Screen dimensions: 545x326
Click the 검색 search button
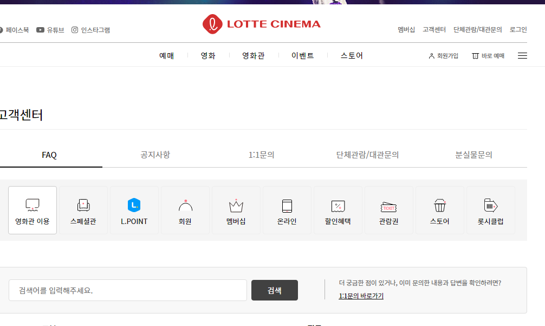pyautogui.click(x=275, y=290)
